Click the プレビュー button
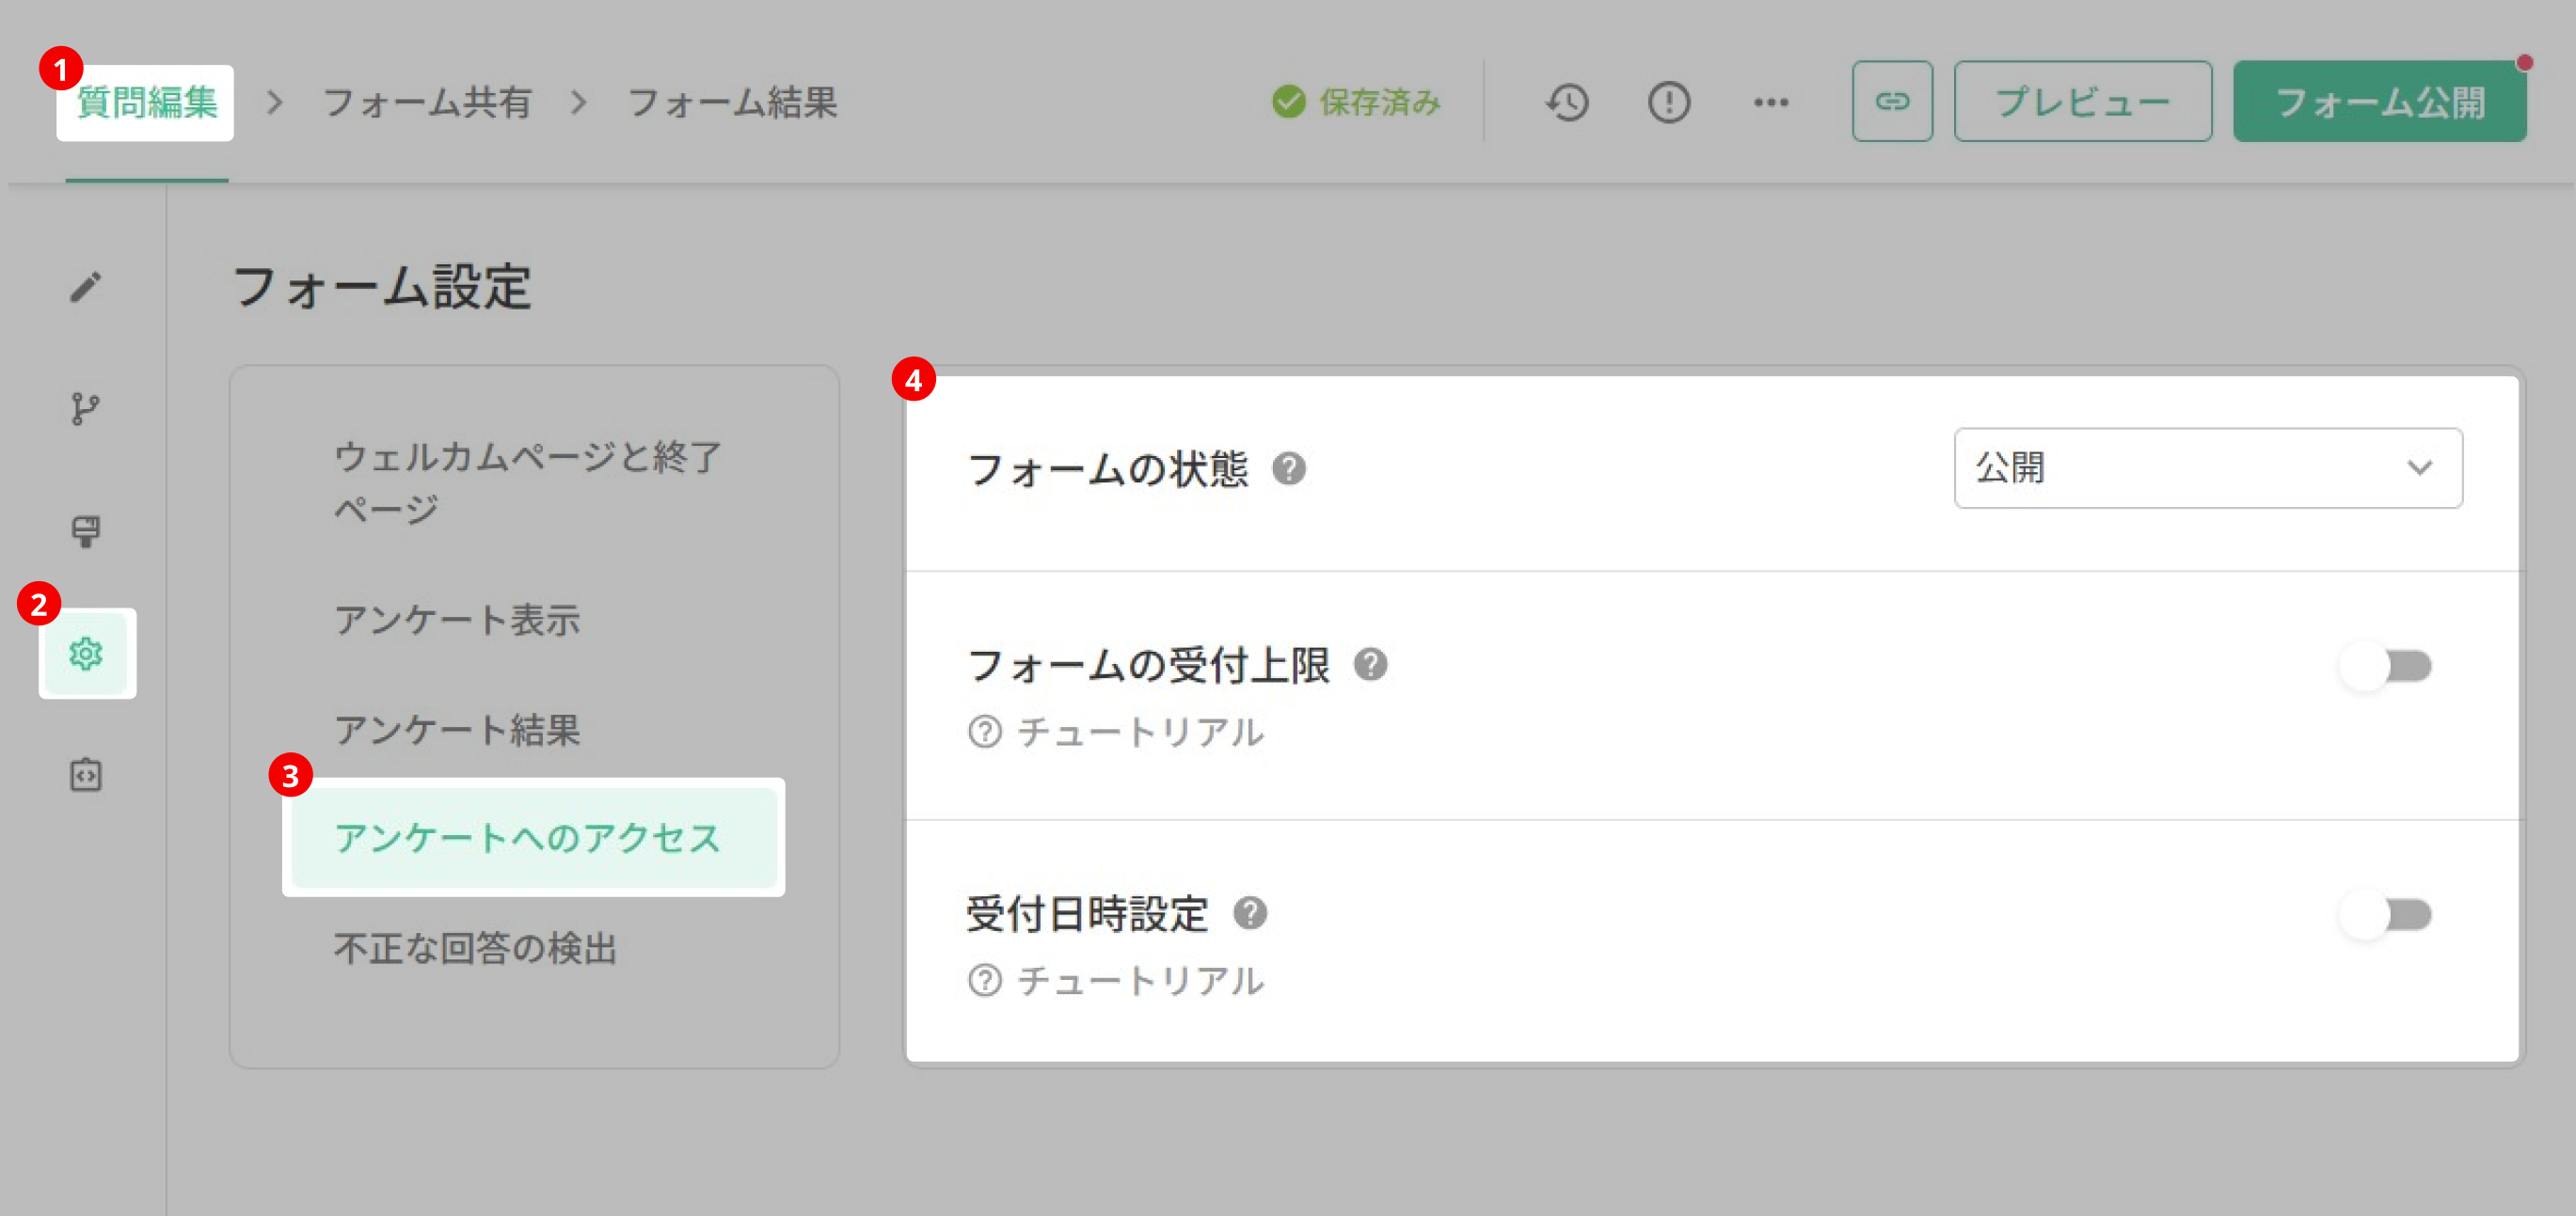2576x1216 pixels. [2083, 101]
